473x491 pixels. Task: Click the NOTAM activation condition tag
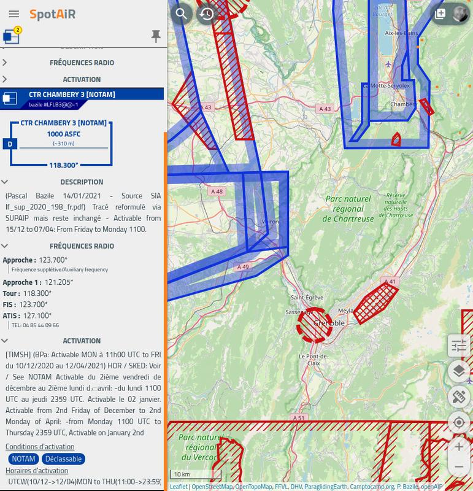(x=24, y=459)
